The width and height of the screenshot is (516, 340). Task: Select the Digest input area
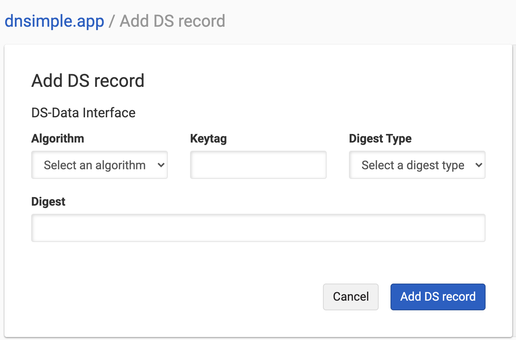pos(258,228)
